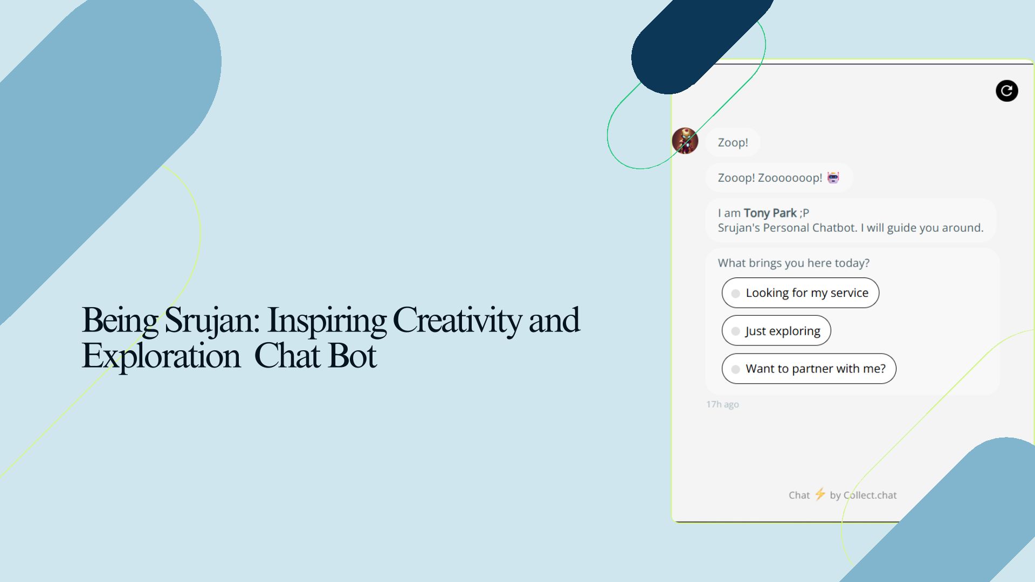Pick 'Want to partner with me?' option

click(x=809, y=369)
